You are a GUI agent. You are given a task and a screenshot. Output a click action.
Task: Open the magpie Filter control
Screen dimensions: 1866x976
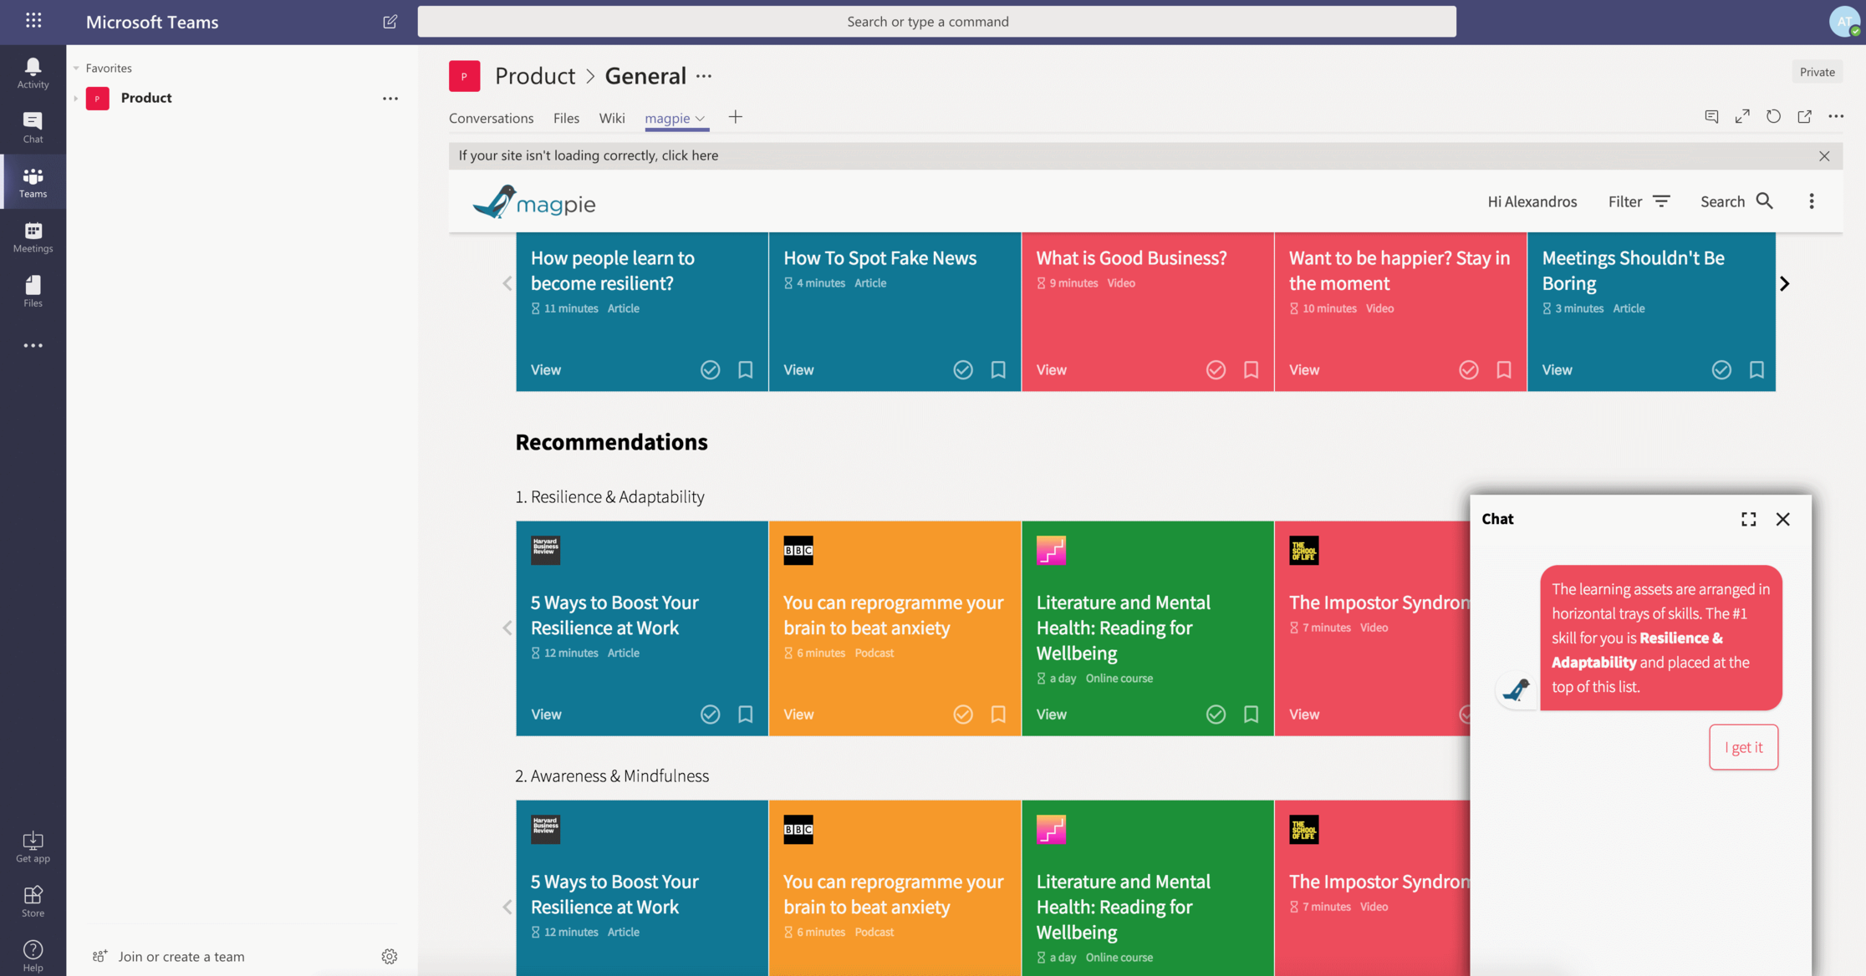pos(1638,201)
